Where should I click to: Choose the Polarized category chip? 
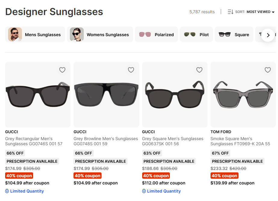click(157, 35)
